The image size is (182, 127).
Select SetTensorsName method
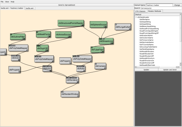coord(146,40)
